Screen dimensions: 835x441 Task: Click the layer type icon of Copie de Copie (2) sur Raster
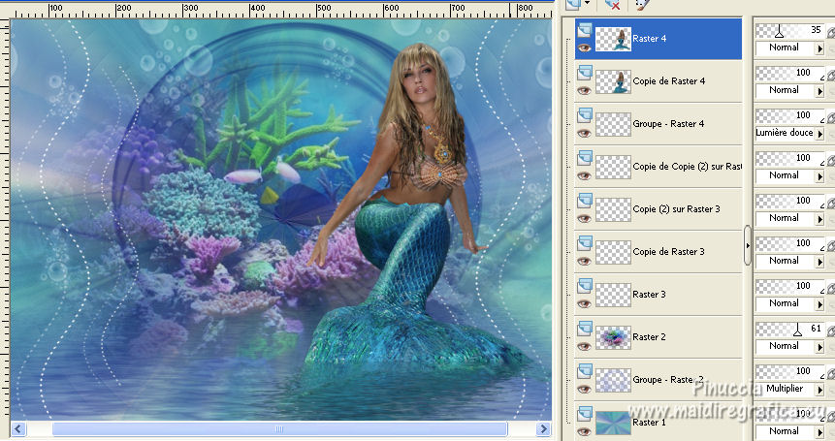[584, 157]
